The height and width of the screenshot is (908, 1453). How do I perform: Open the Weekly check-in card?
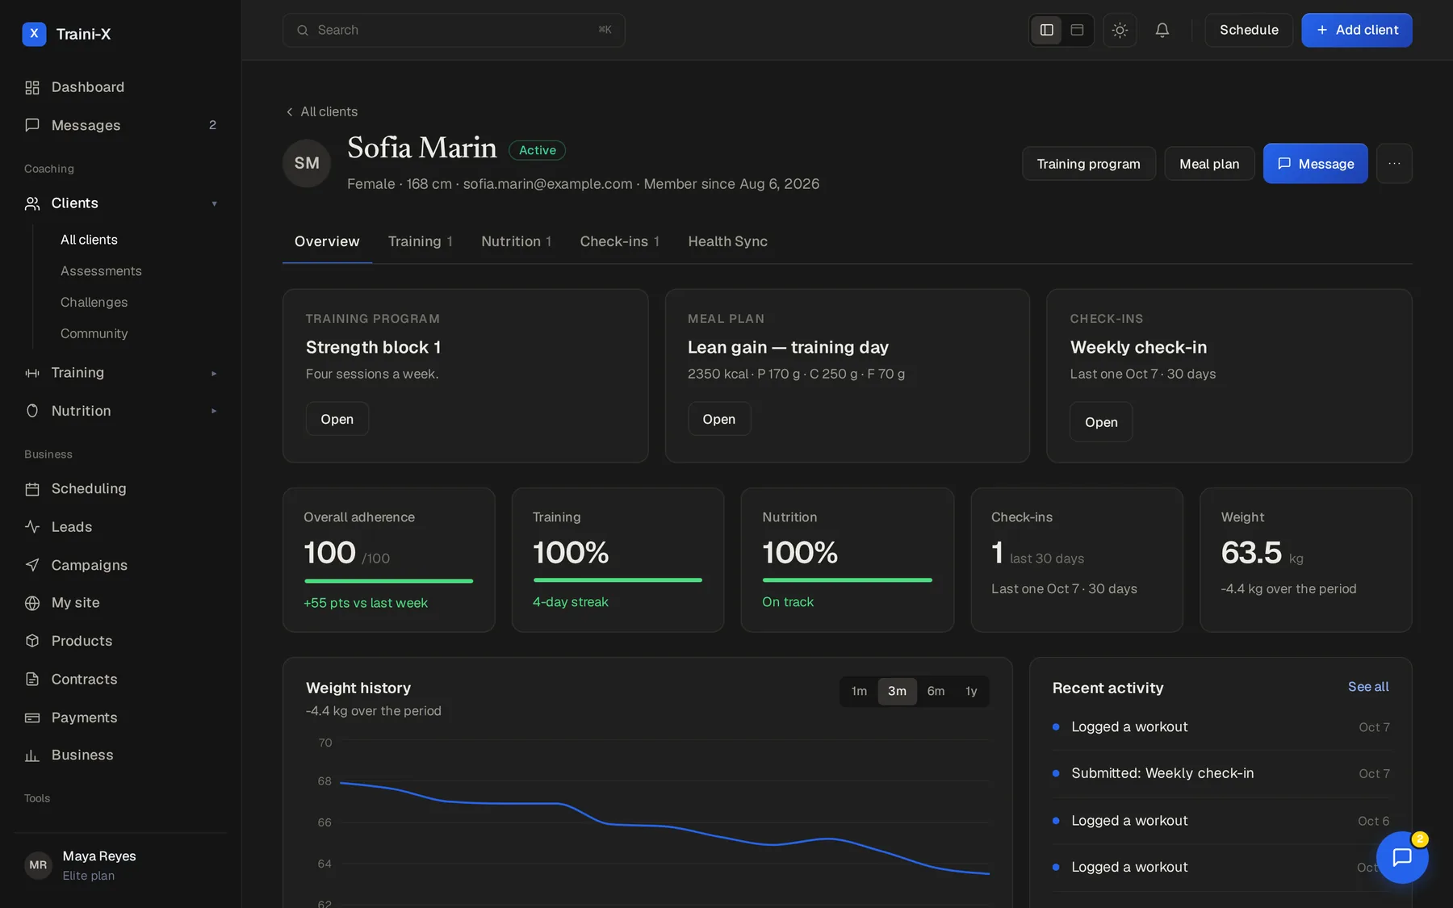coord(1101,422)
